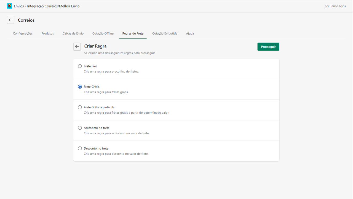Select Acréscimo no frete radio button

(x=80, y=128)
